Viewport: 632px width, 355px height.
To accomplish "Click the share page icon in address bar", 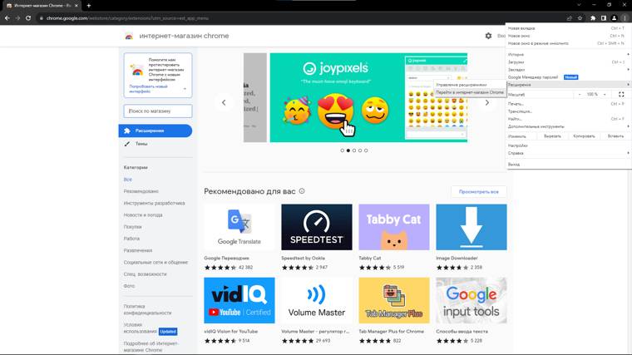I will click(569, 18).
